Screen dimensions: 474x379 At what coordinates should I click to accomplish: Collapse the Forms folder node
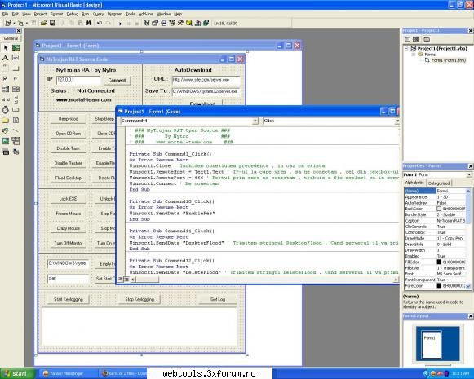click(414, 55)
